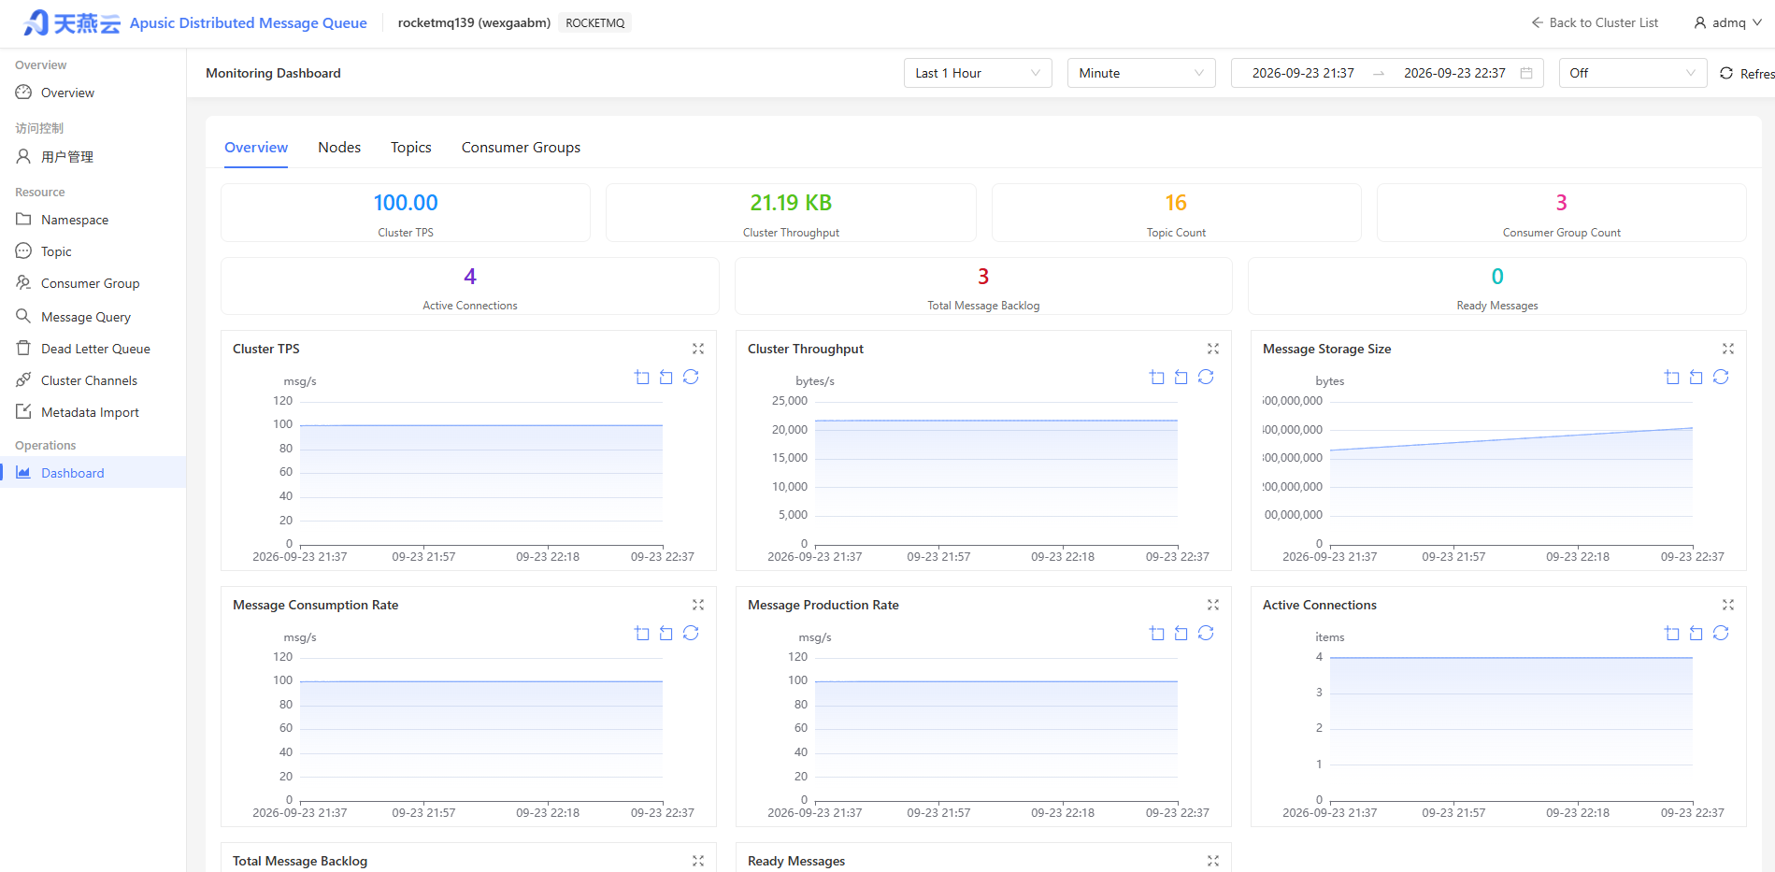The width and height of the screenshot is (1775, 872).
Task: Expand the Message Production Rate chart fullscreen
Action: click(1213, 605)
